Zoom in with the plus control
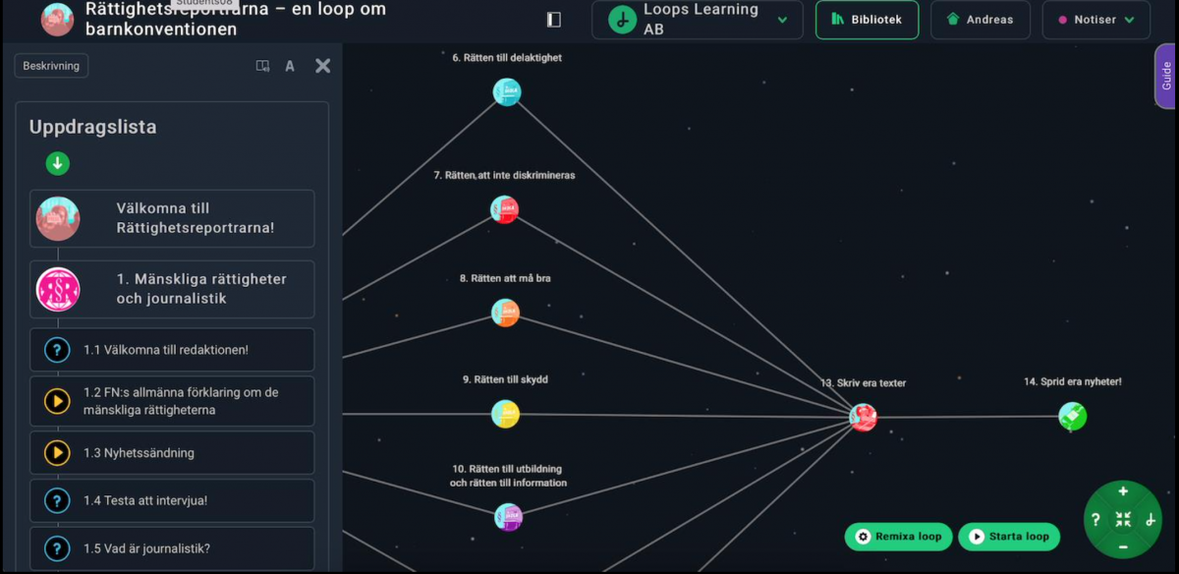Viewport: 1179px width, 574px height. click(1123, 491)
